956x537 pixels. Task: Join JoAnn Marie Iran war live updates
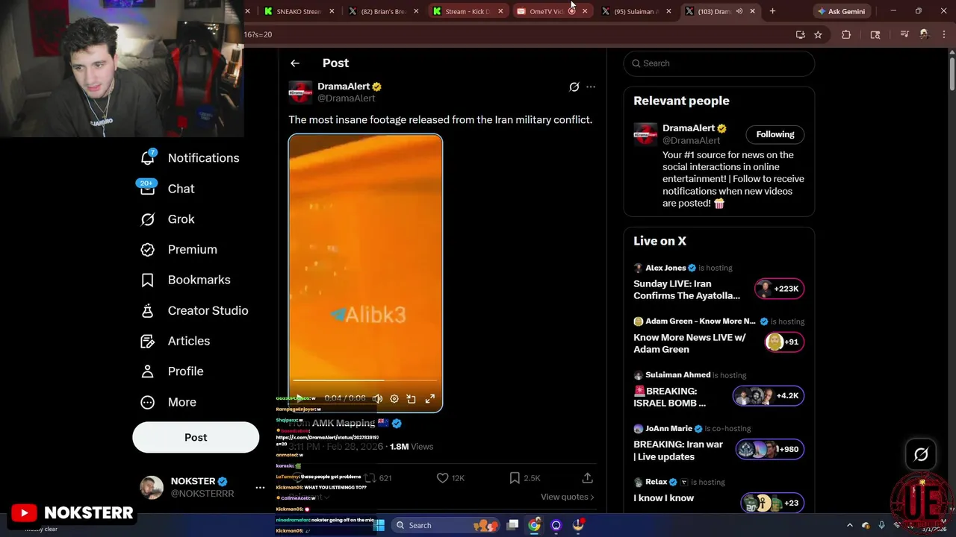(x=718, y=445)
